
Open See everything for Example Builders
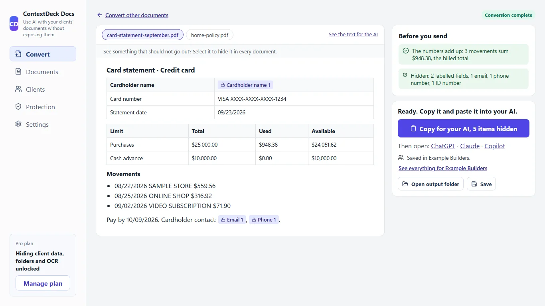click(443, 168)
